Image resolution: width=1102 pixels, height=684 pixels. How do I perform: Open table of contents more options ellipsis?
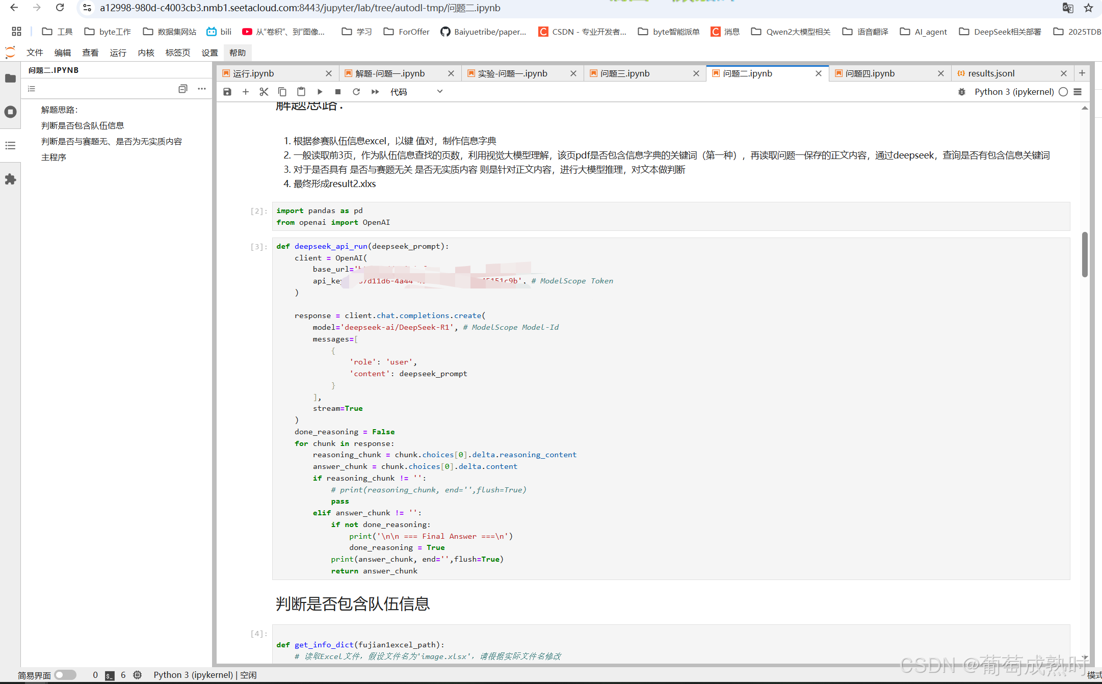tap(202, 89)
